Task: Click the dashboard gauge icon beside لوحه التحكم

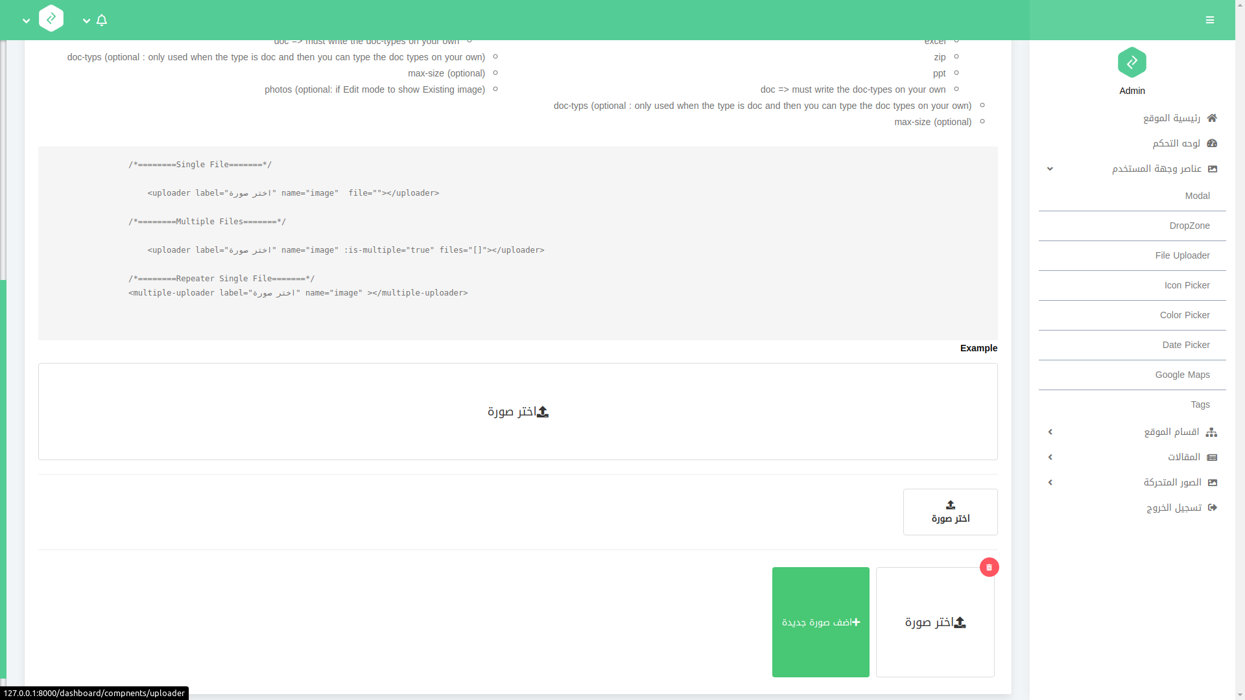Action: [1212, 143]
